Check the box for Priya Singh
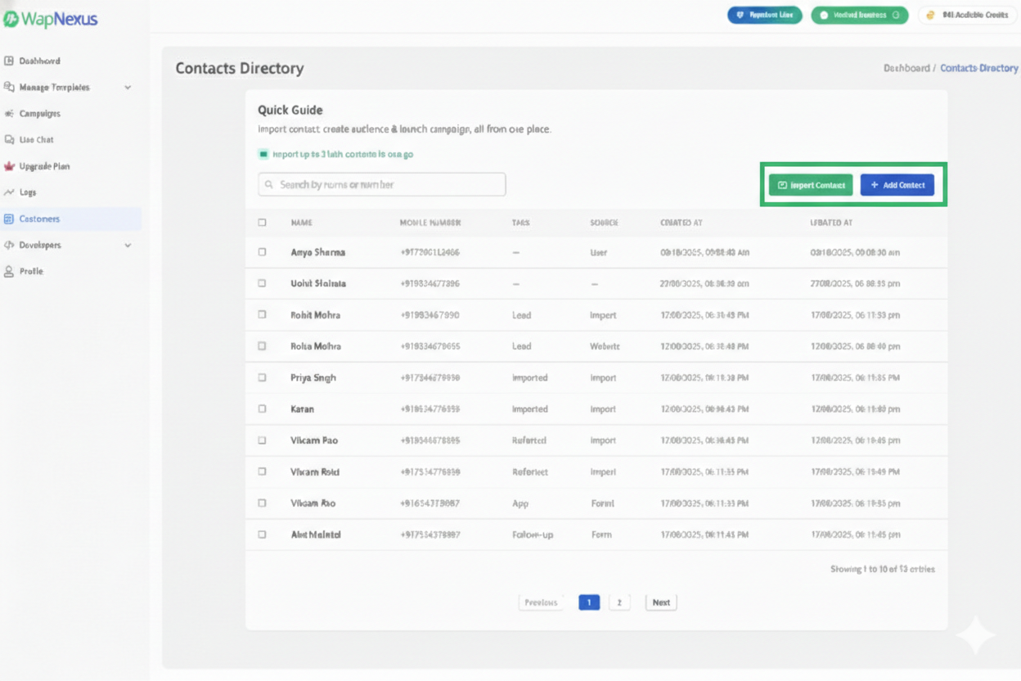Screen dimensions: 1021x681 tap(262, 377)
